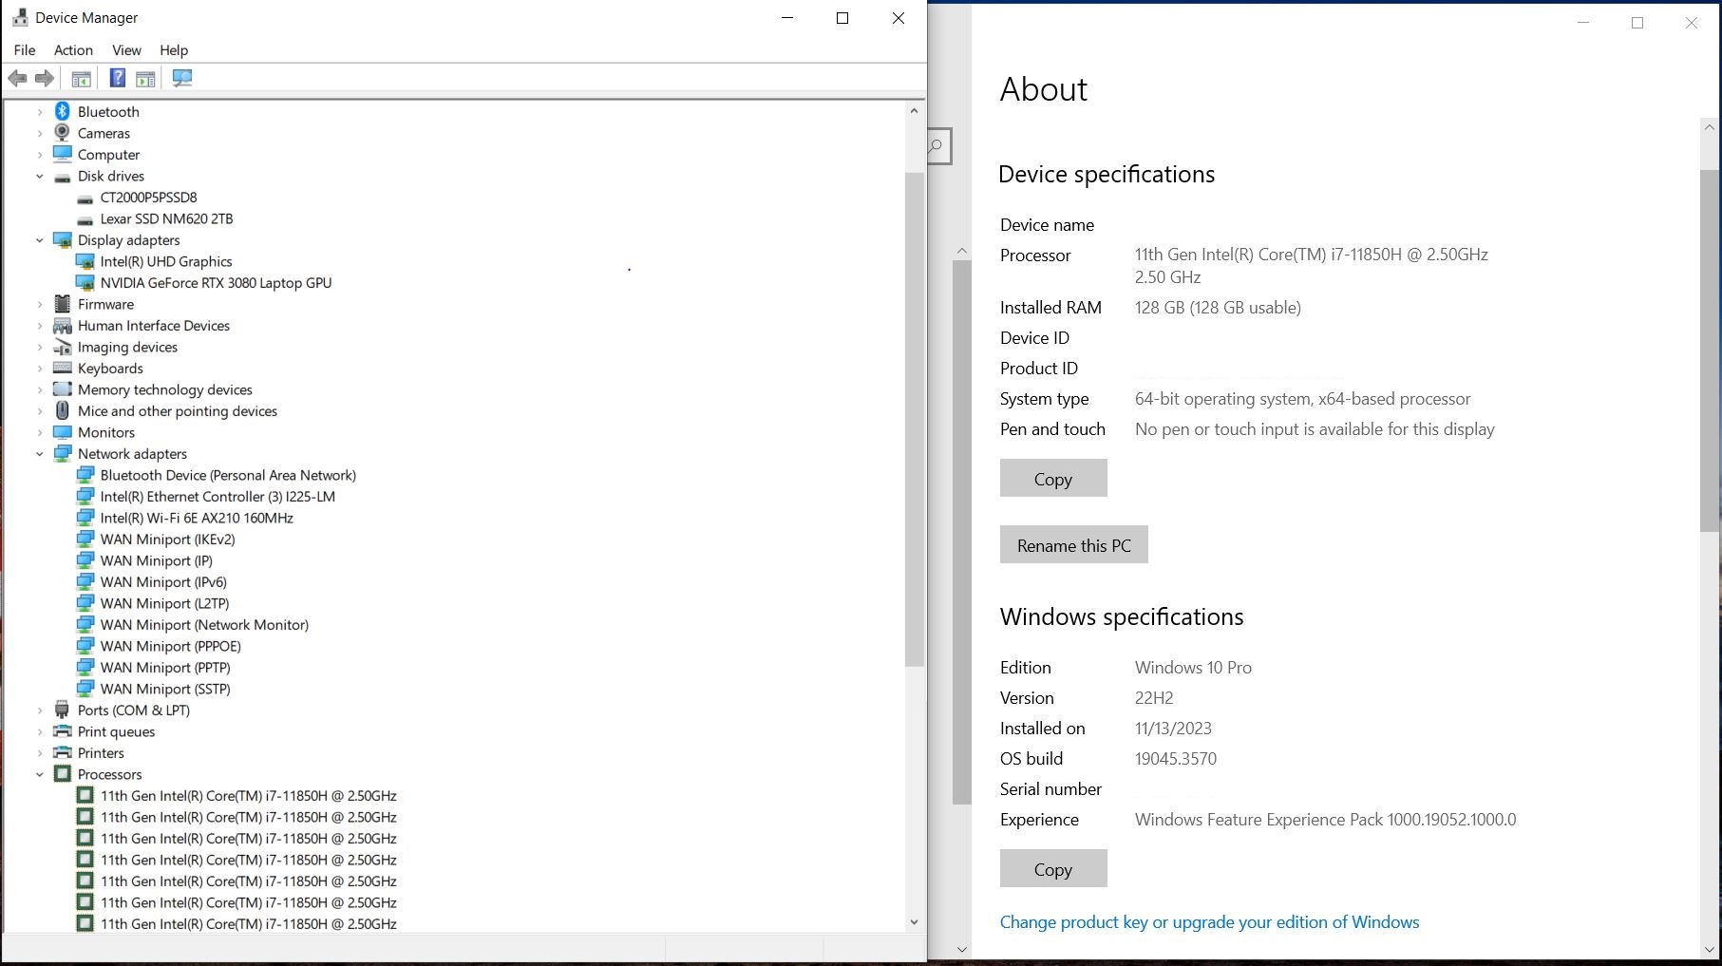Open the Help menu
The image size is (1722, 966).
pos(174,49)
